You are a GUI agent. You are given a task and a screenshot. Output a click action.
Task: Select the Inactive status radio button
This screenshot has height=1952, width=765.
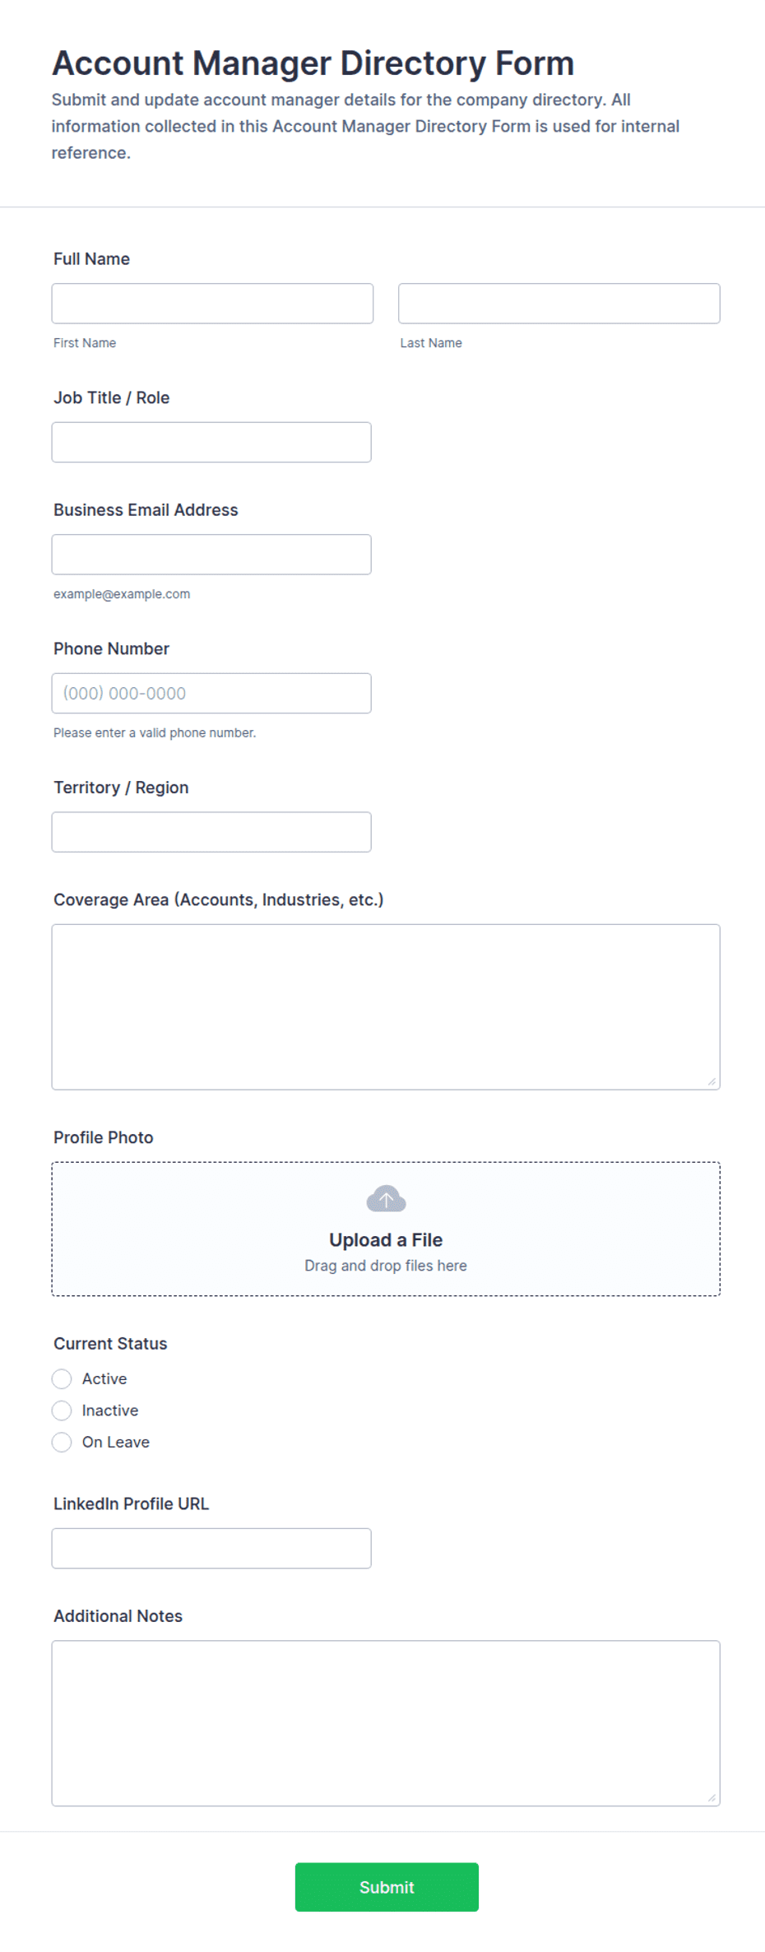[62, 1411]
